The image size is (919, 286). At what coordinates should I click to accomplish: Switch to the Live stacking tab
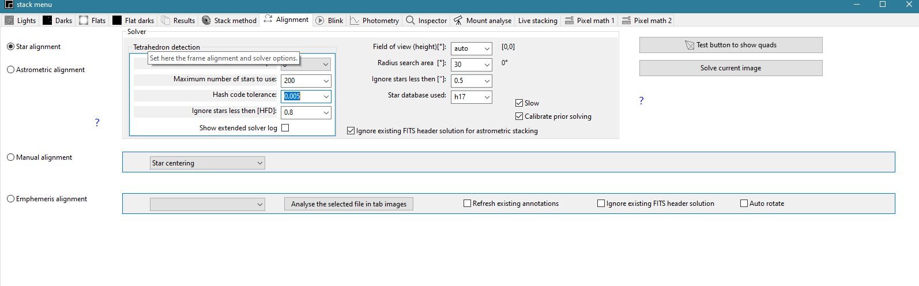tap(538, 20)
